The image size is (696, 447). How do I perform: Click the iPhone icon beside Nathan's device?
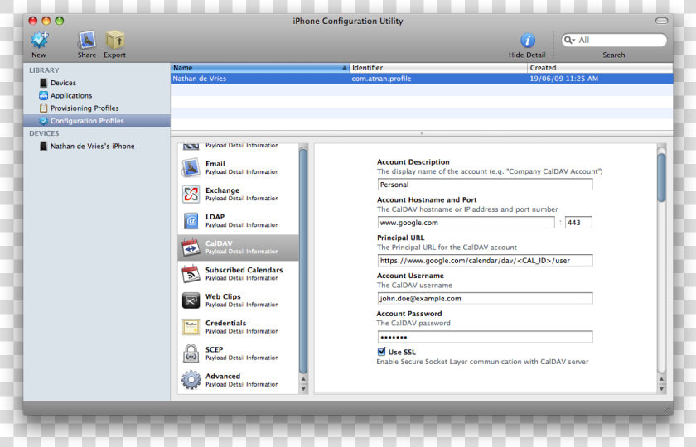pyautogui.click(x=43, y=147)
